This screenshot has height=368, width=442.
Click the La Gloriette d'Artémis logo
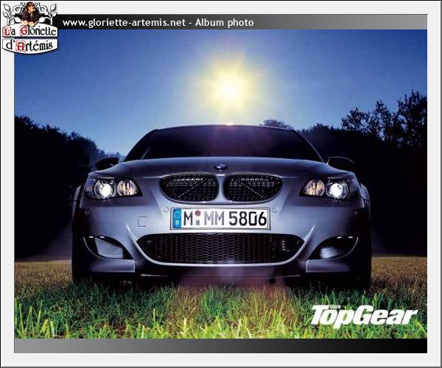[29, 27]
